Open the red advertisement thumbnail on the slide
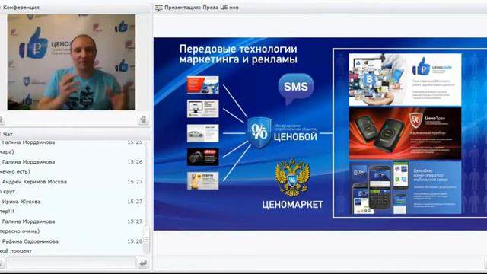Image resolution: width=487 pixels, height=274 pixels. click(x=203, y=84)
